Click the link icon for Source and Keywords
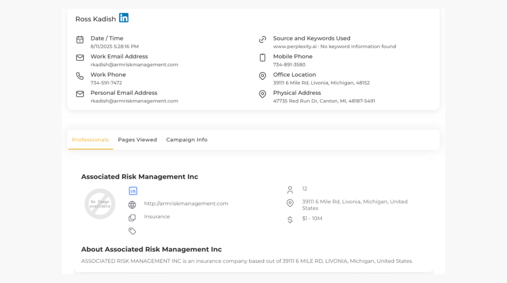The image size is (507, 283). click(x=262, y=40)
